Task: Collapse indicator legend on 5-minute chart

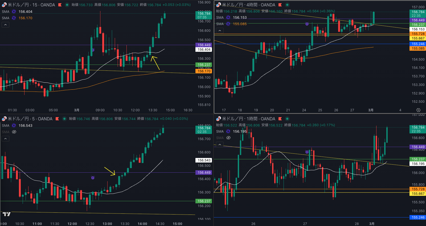Action: 5,139
